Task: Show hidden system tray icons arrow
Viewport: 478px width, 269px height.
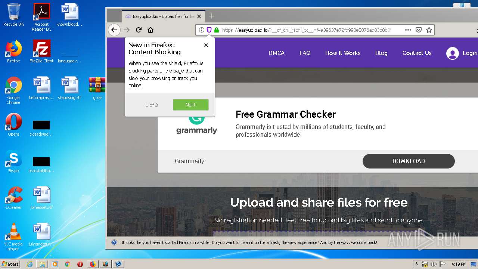Action: click(417, 264)
